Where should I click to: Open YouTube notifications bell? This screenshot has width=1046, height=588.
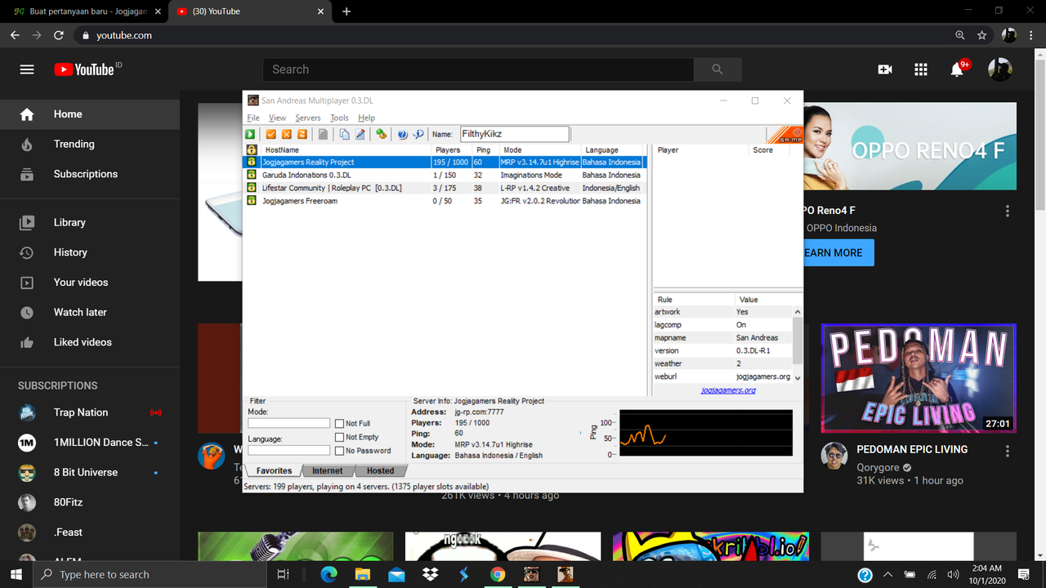tap(957, 69)
